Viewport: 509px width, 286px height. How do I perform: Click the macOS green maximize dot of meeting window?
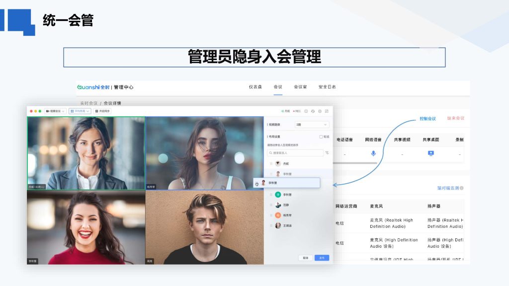click(x=40, y=111)
